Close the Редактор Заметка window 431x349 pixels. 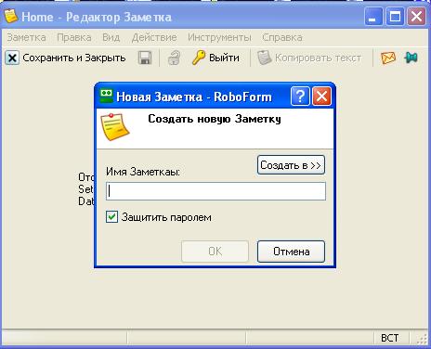click(x=416, y=17)
